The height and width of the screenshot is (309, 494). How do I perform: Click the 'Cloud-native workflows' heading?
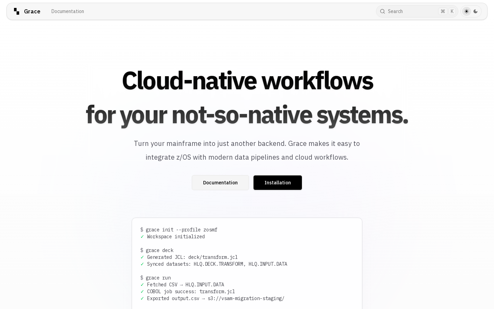pyautogui.click(x=247, y=81)
